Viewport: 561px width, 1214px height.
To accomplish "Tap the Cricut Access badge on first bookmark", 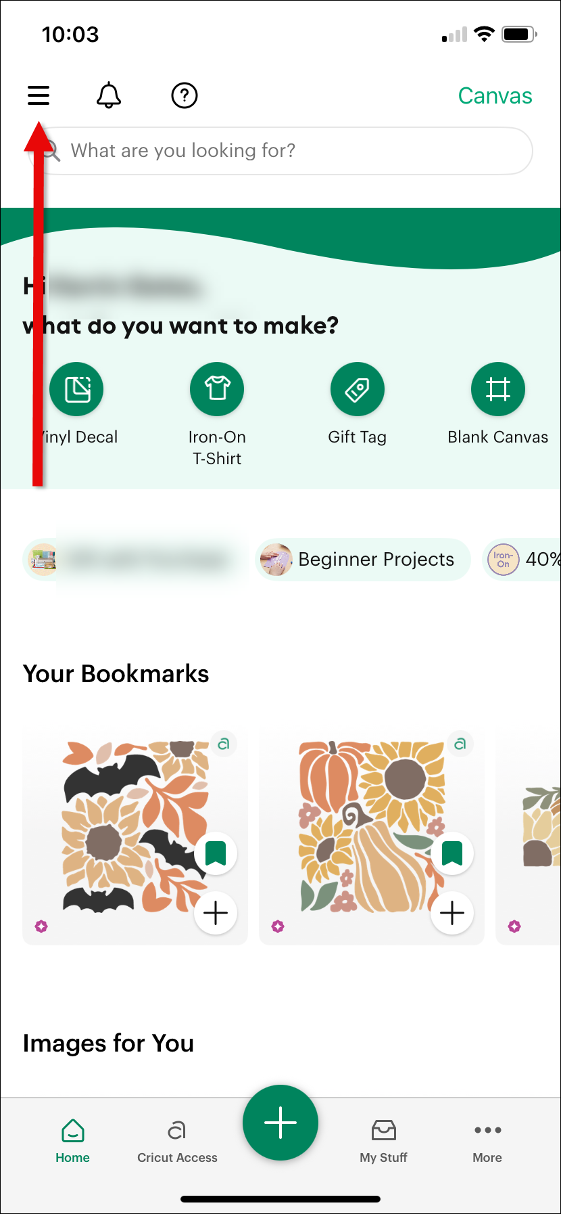I will [224, 743].
